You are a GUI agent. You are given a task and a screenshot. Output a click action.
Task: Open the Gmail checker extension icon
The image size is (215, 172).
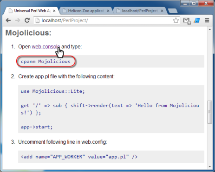[x=187, y=21]
